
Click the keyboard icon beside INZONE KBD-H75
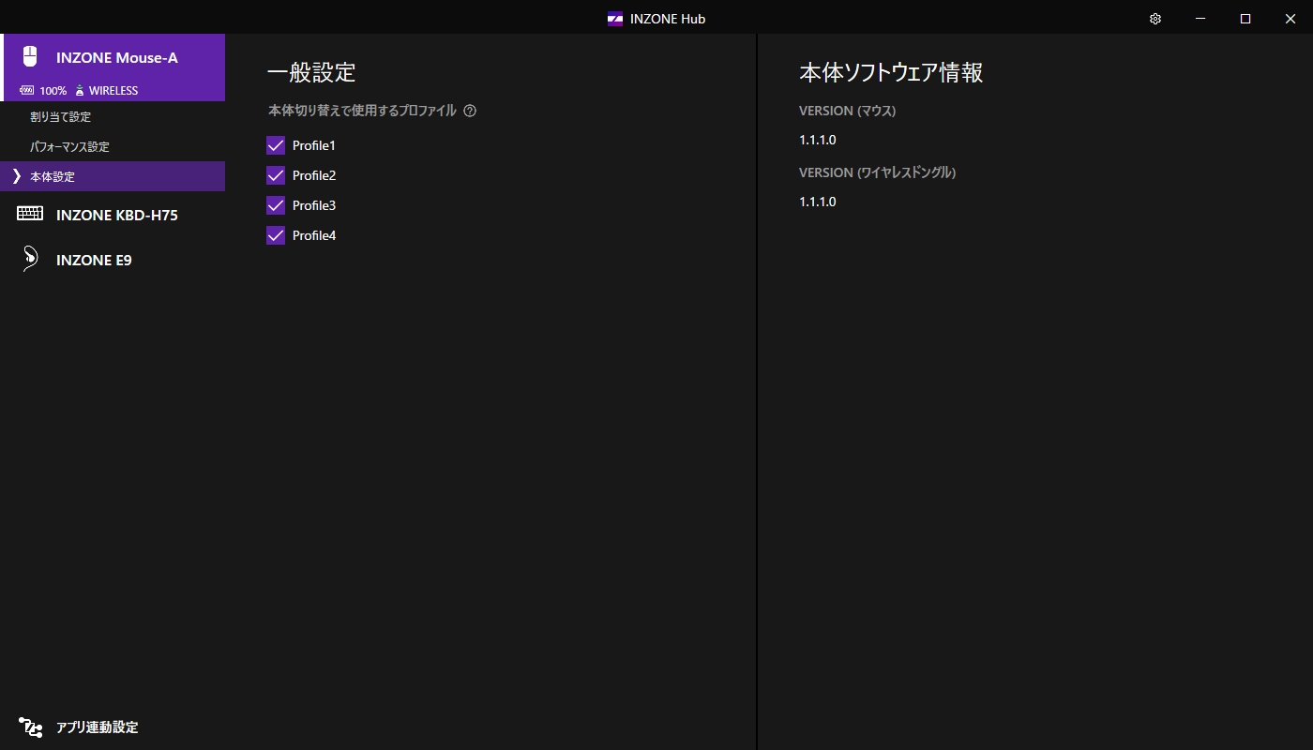30,214
